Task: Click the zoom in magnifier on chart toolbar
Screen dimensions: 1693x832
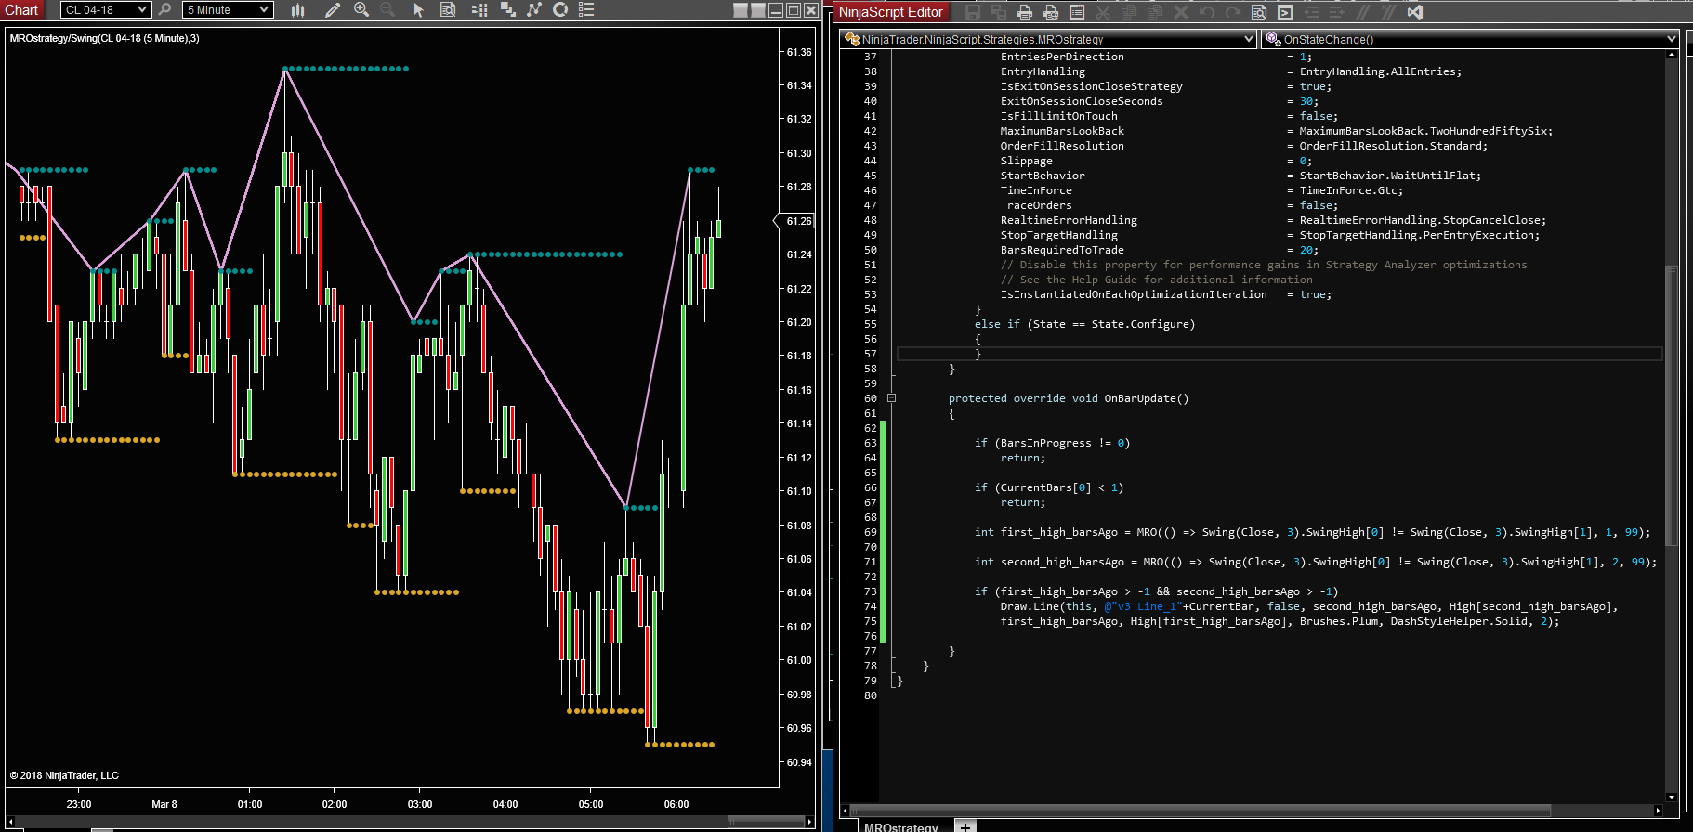Action: (361, 10)
